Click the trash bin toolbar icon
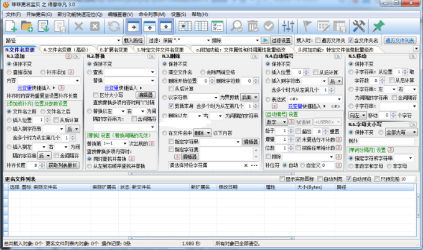This screenshot has width=423, height=250. coord(253,27)
